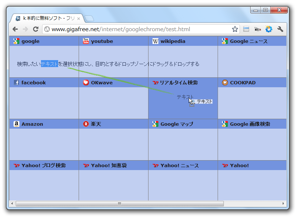Image resolution: width=297 pixels, height=217 pixels.
Task: Click the Yahoo! ブログ検索 icon
Action: coord(16,165)
